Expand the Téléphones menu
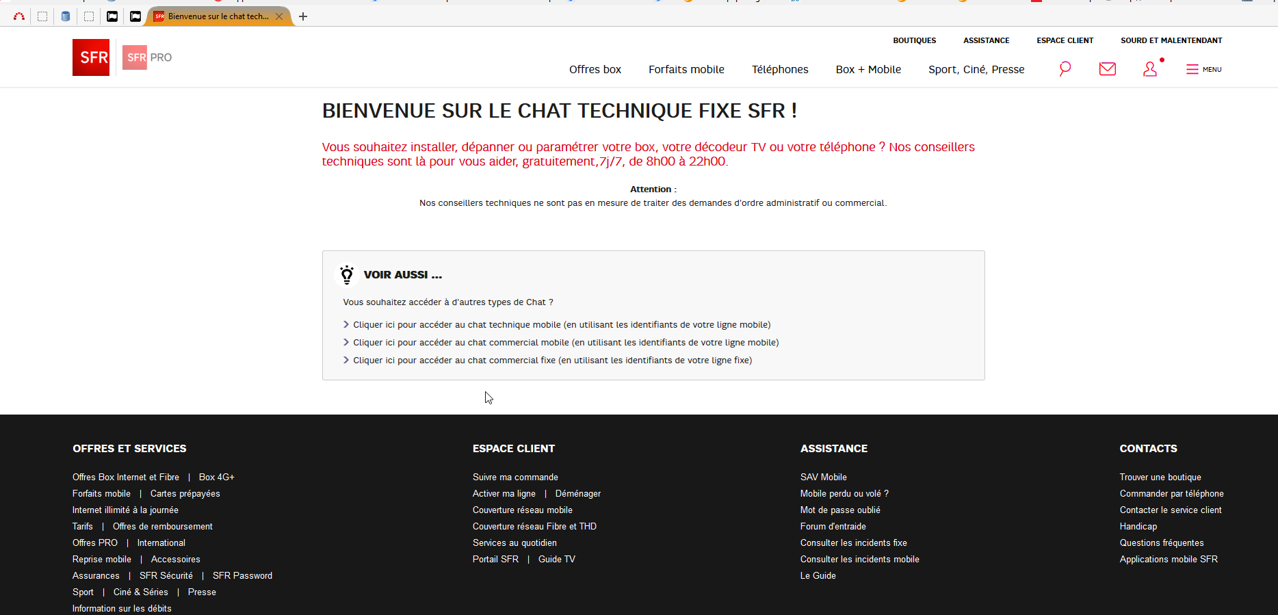This screenshot has height=615, width=1278. pos(780,70)
